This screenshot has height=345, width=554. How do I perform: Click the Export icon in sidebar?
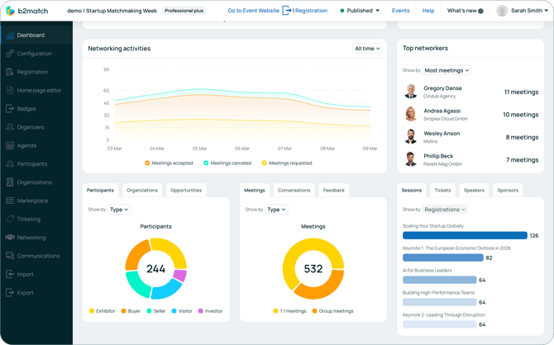[10, 292]
